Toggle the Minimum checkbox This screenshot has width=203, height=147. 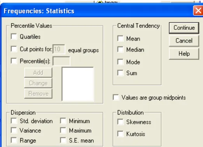(x=63, y=121)
